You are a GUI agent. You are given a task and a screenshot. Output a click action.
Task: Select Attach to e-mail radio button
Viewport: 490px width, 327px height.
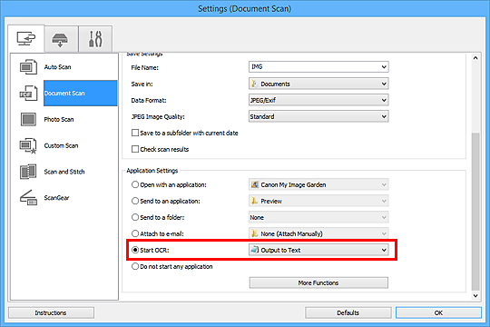(135, 233)
